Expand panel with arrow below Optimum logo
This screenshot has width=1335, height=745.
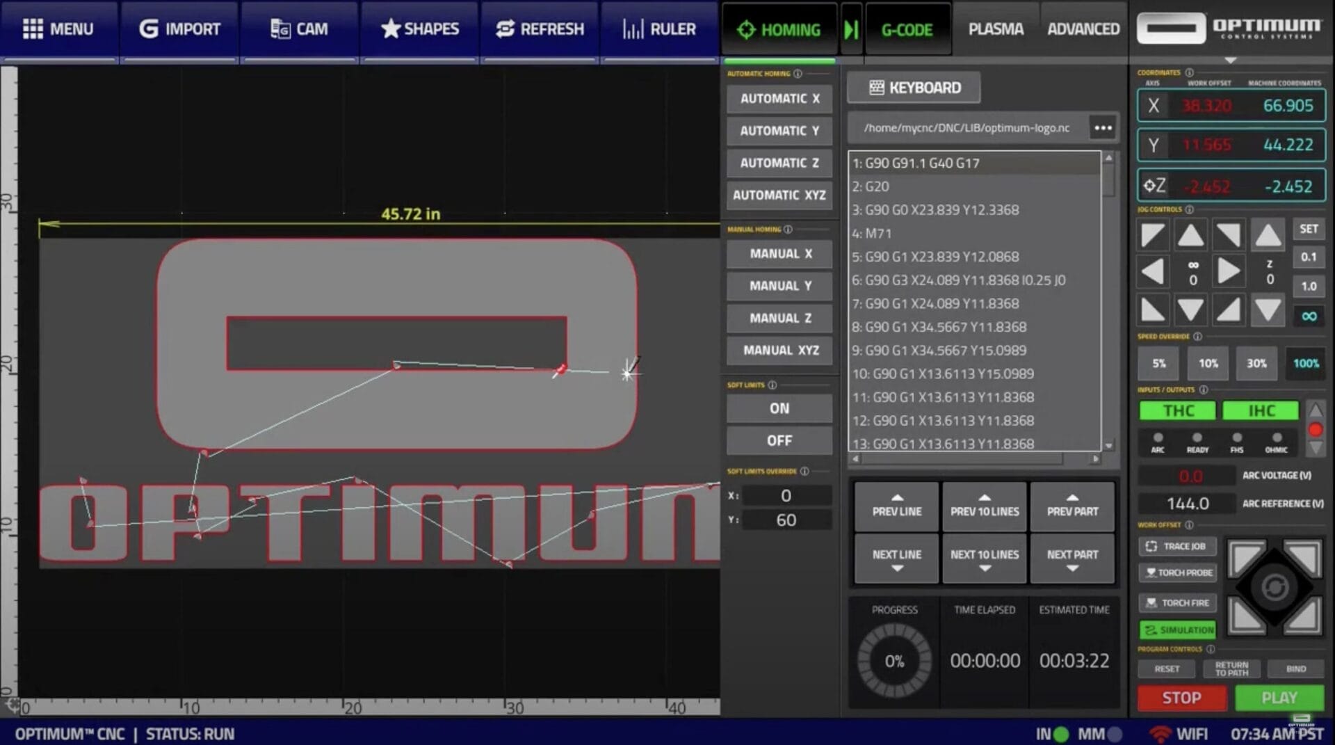(1230, 61)
